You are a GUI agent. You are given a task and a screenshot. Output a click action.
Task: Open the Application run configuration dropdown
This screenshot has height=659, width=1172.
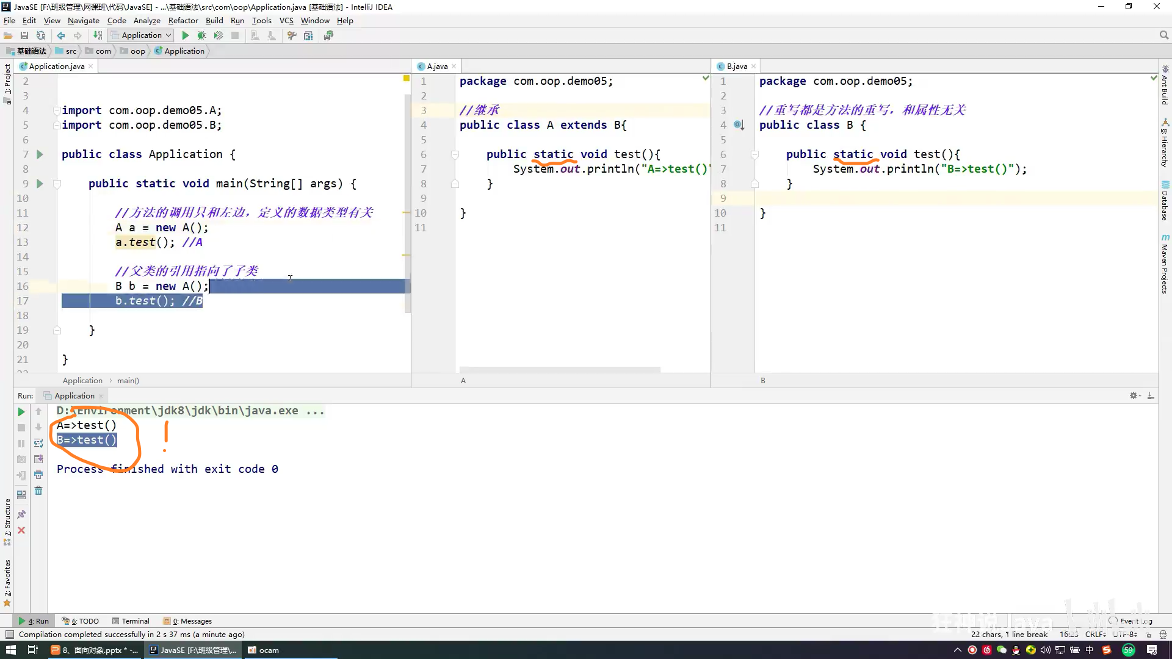point(142,35)
